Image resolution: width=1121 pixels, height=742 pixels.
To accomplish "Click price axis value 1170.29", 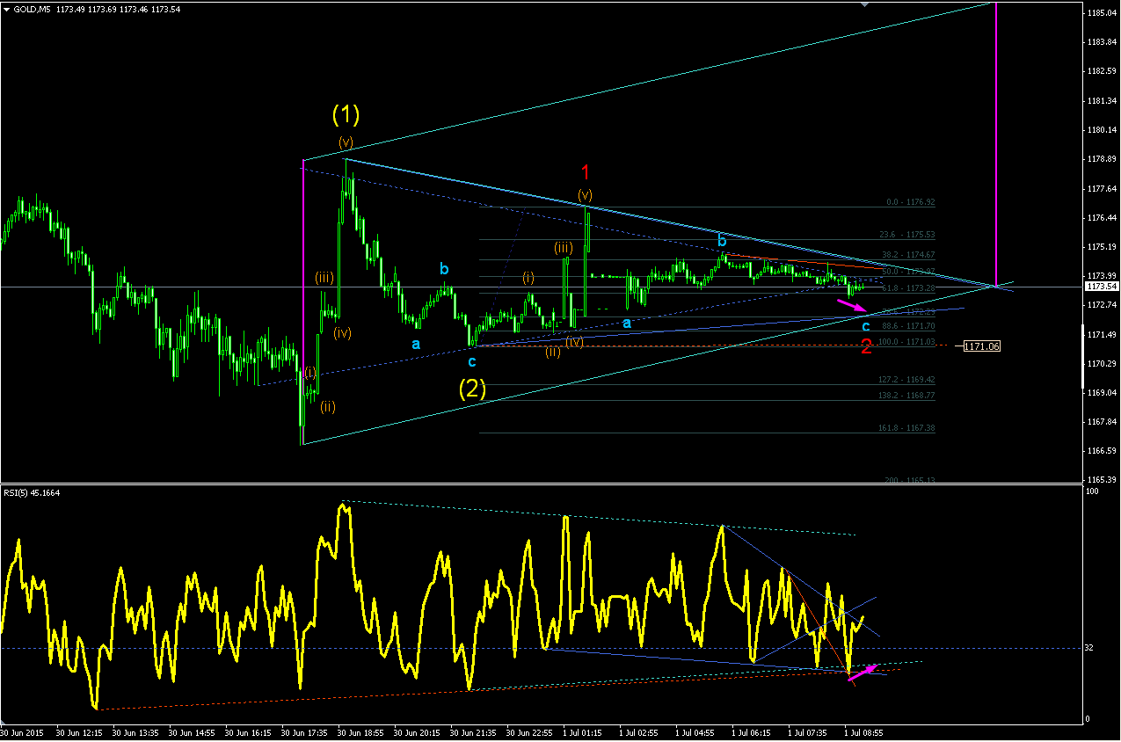I will tap(1102, 363).
